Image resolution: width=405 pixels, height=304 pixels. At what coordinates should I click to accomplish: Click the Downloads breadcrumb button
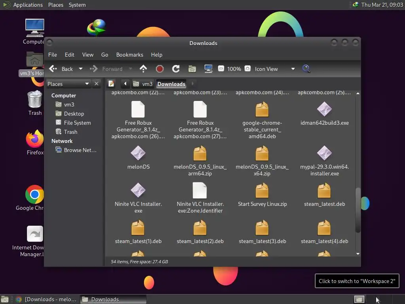coord(171,84)
